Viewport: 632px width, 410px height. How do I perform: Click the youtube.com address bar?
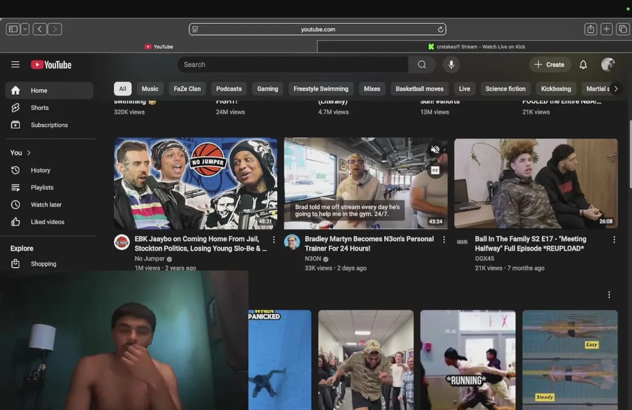tap(318, 30)
